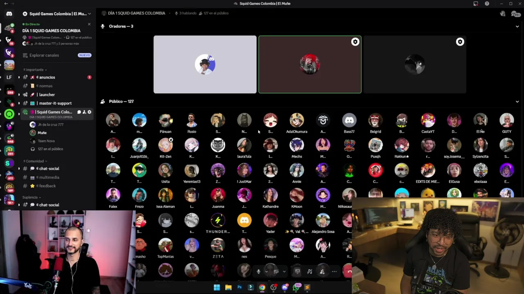Open chat-social under Comunidad
Screen dimensions: 524x294
pyautogui.click(x=57, y=169)
